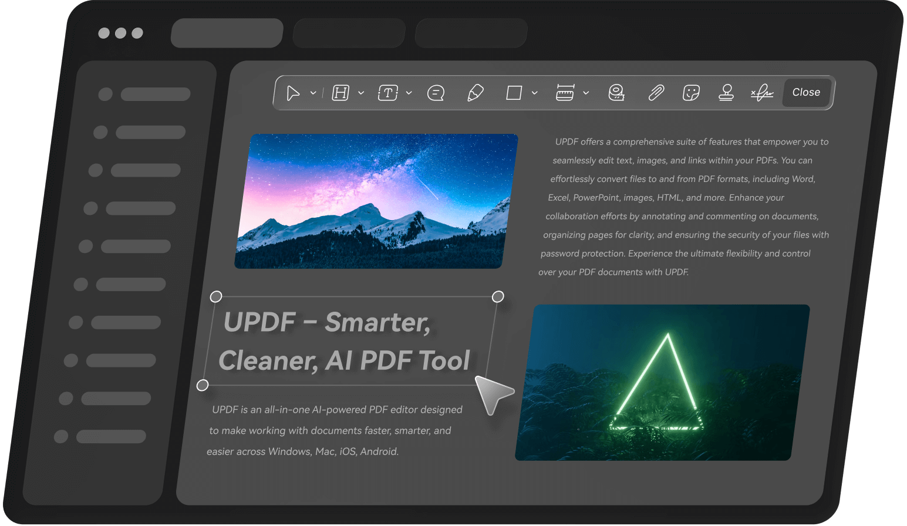Screen dimensions: 907x526
Task: Grab the top-left handle of heading box
Action: 216,296
